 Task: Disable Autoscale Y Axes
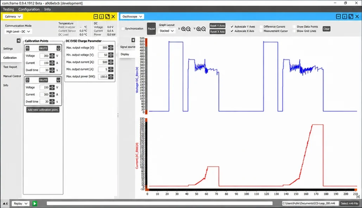tap(232, 27)
